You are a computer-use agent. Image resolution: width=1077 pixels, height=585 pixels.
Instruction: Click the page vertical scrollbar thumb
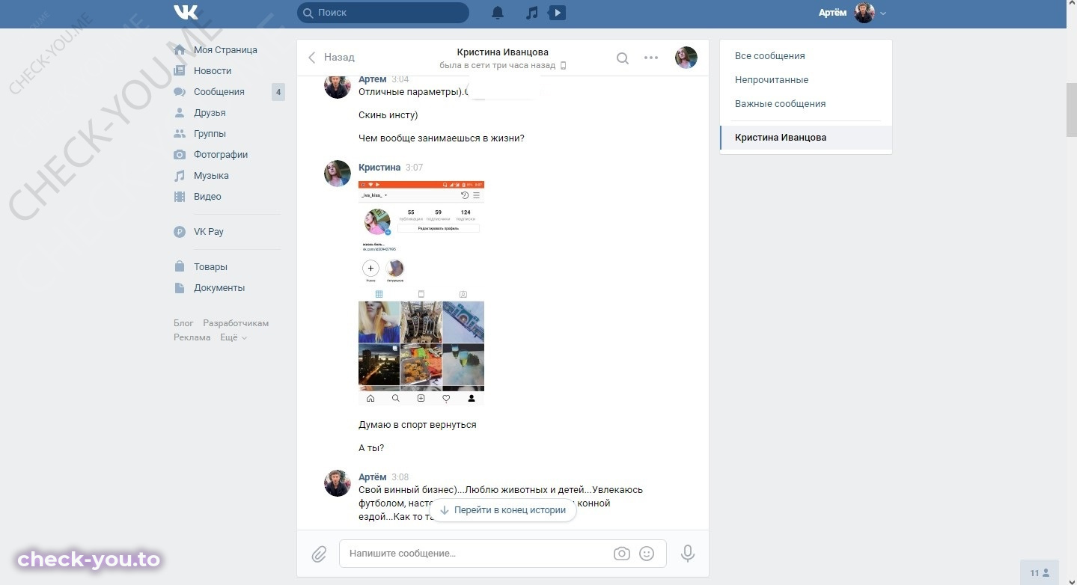[x=1072, y=110]
